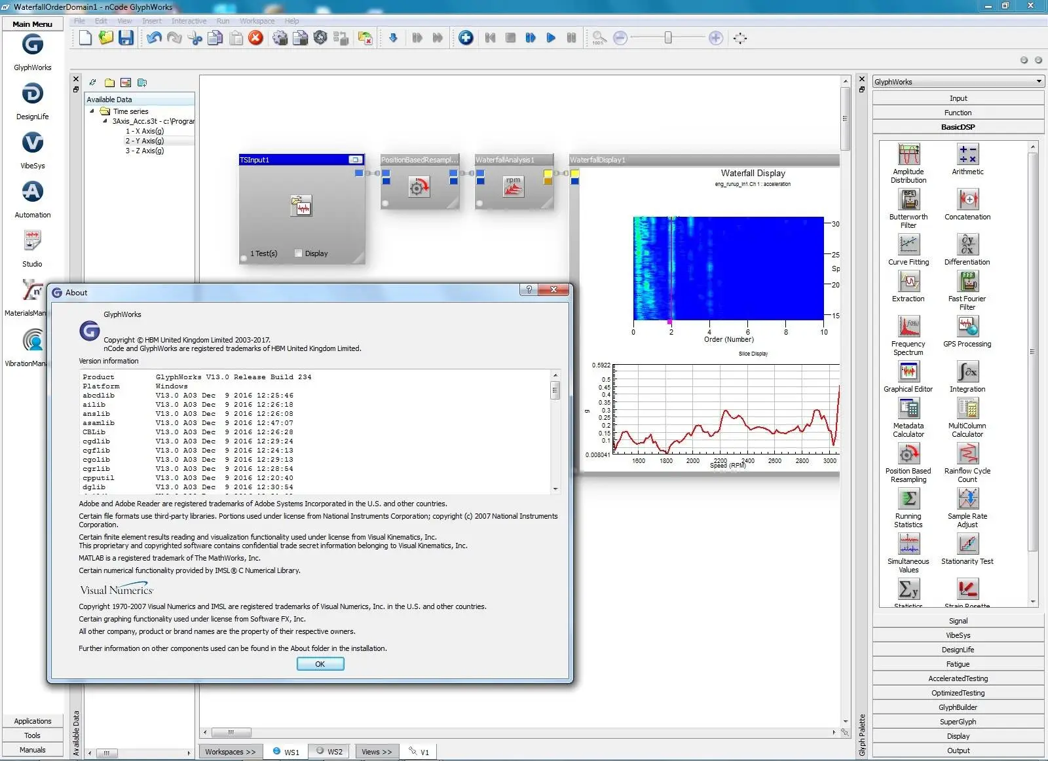Expand the Views >> button
The image size is (1048, 761).
[377, 752]
